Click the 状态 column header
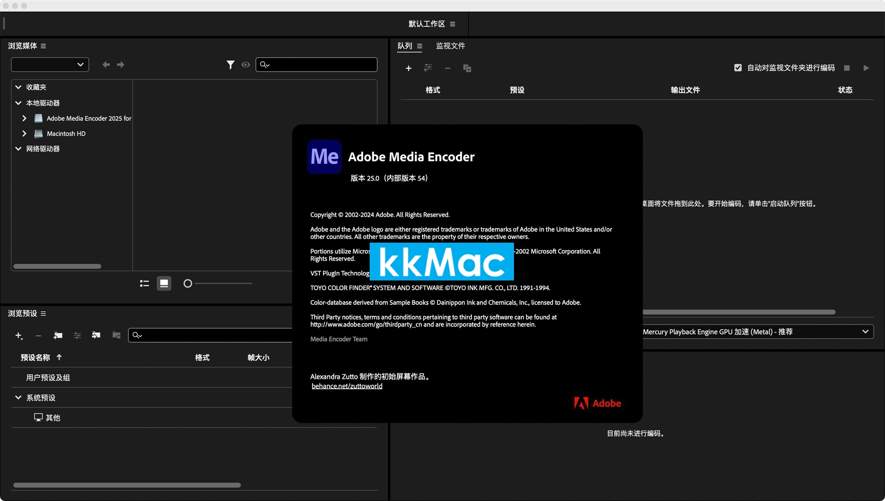Image resolution: width=885 pixels, height=501 pixels. point(845,90)
